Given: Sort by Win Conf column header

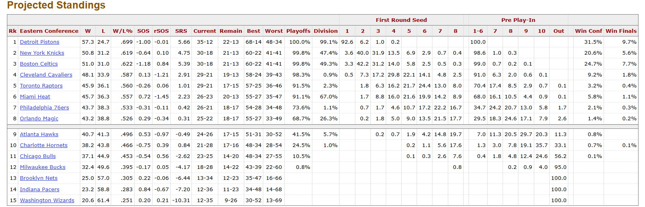Looking at the screenshot, I should coord(588,31).
